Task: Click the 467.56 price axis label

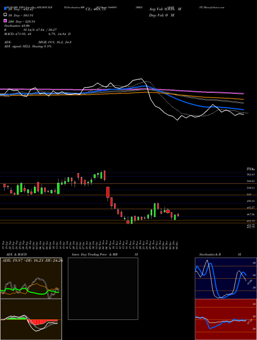Action: coord(250,214)
